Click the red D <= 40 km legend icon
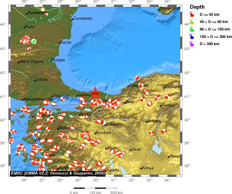 (192, 14)
